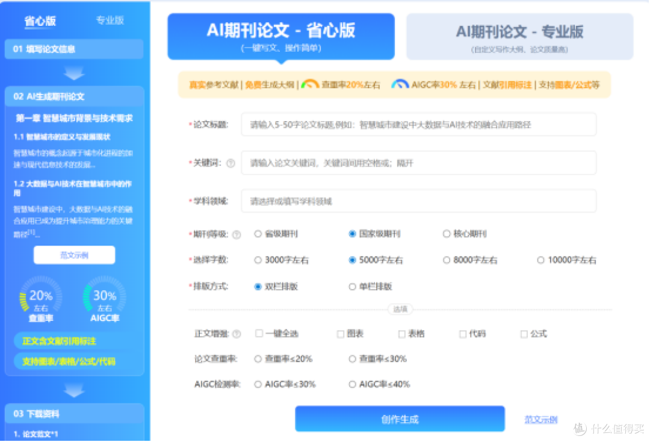Choose 10000字左右 word count
The image size is (650, 442).
540,260
